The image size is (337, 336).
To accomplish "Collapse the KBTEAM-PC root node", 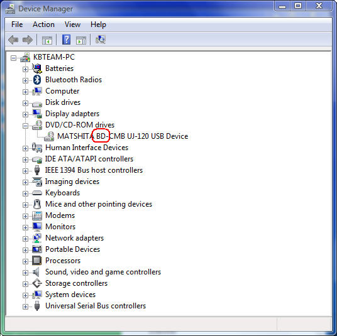I will coord(13,58).
